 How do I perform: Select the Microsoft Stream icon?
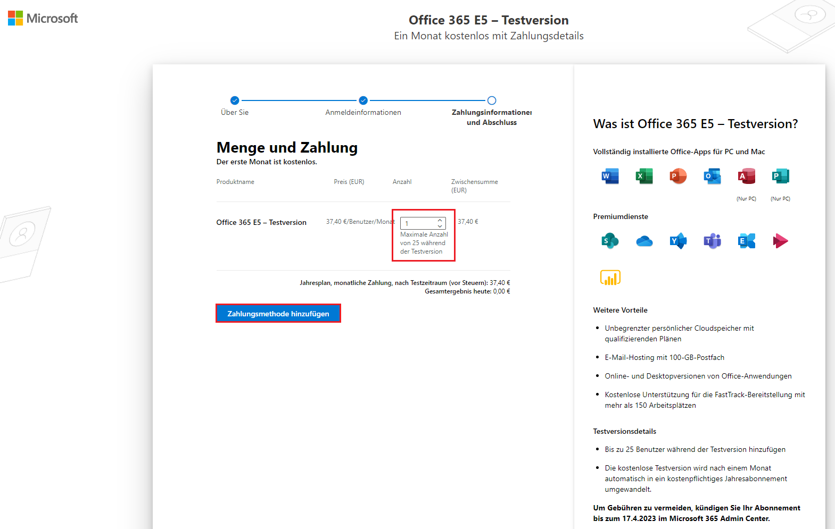[x=780, y=241]
